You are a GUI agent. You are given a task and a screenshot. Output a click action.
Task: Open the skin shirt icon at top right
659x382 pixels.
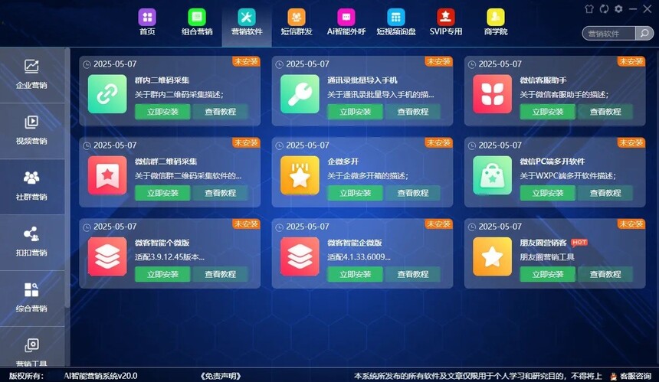(x=589, y=9)
